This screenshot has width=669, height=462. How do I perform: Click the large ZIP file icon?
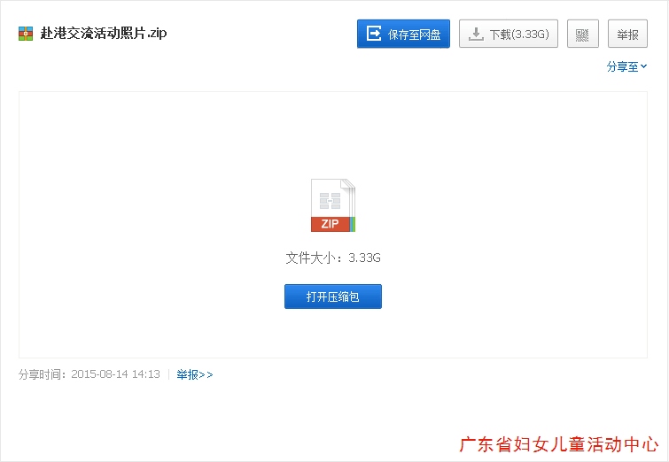click(x=333, y=205)
